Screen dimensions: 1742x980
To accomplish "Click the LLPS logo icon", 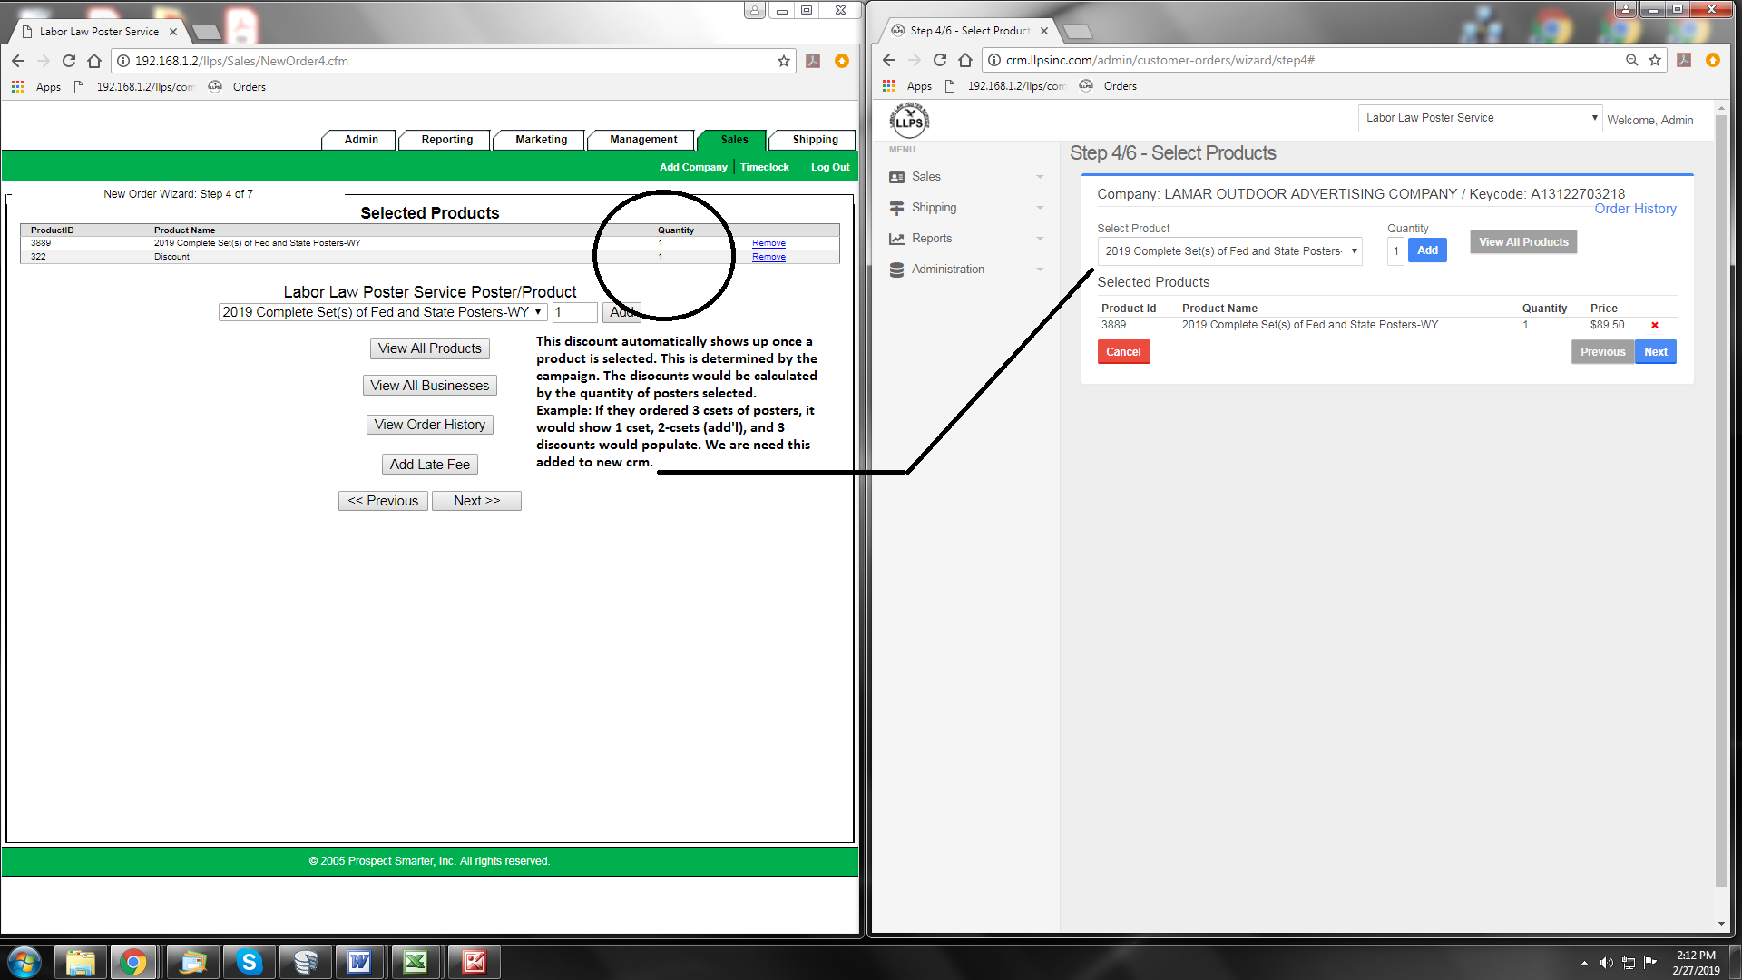I will [x=909, y=121].
